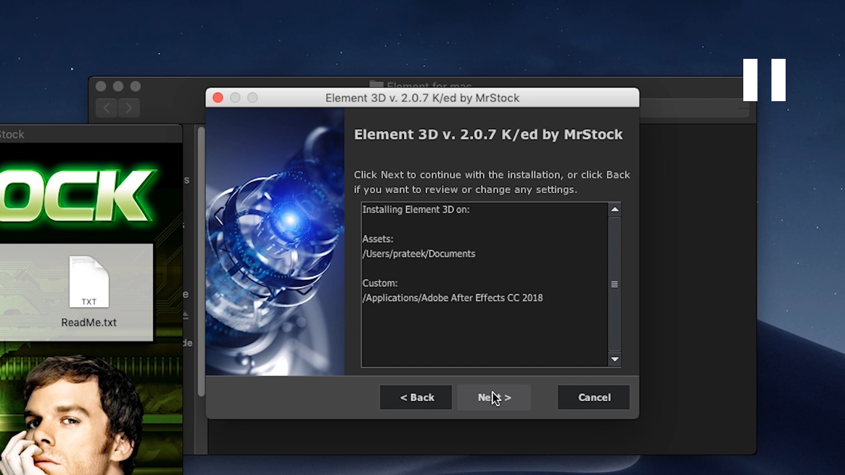Cancel the Element 3D installer
The width and height of the screenshot is (845, 475).
[x=594, y=397]
